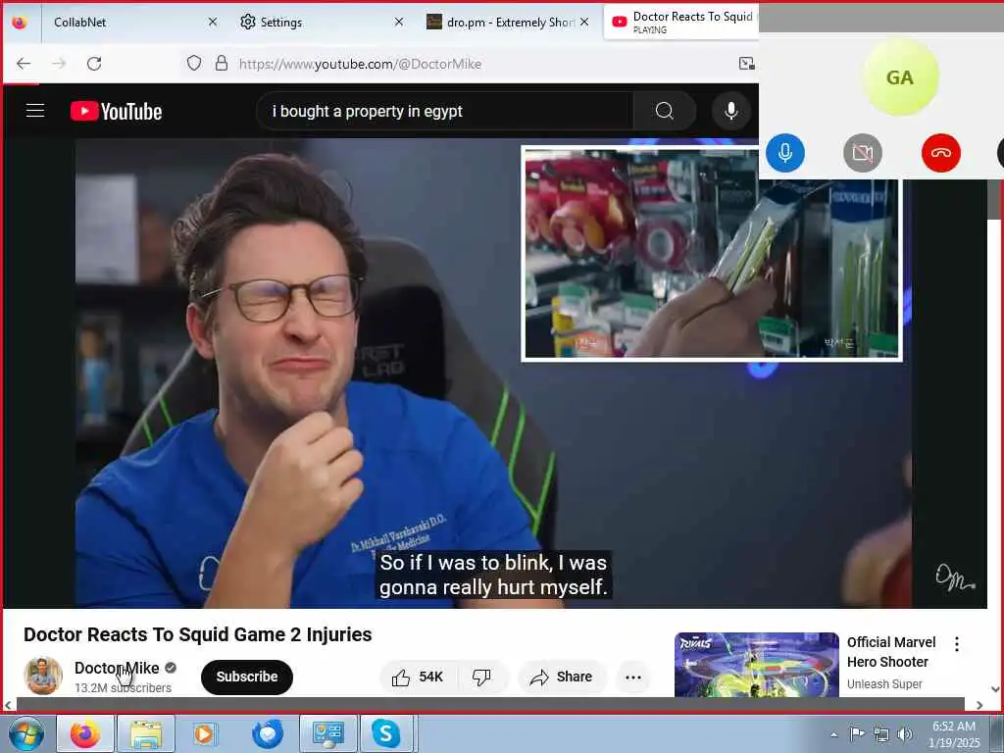Start voice search with microphone
This screenshot has width=1004, height=753.
pos(730,112)
